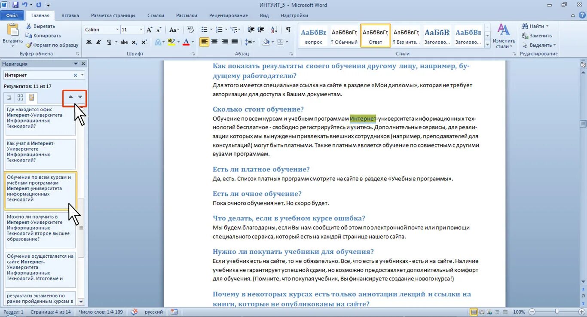Screen dimensions: 587x317
Task: Toggle show paragraph marks (¶)
Action: (288, 30)
